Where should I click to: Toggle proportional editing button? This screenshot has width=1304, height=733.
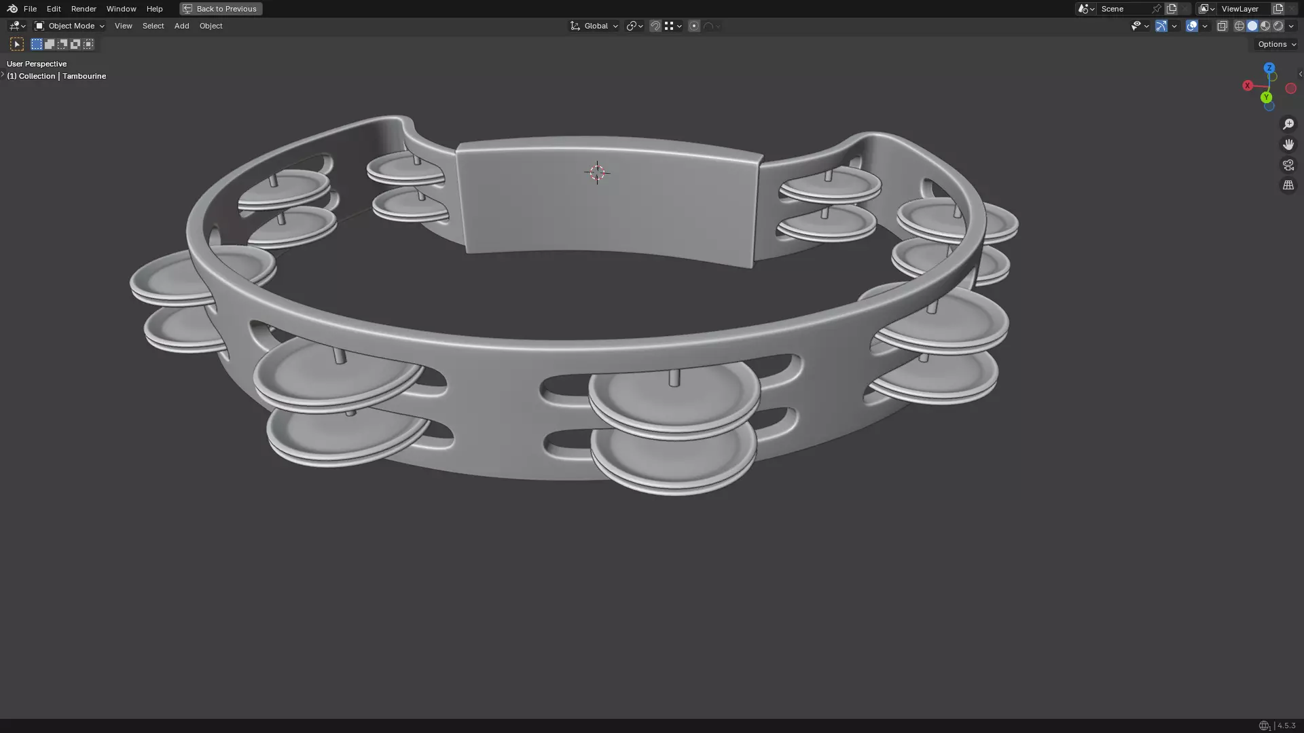click(x=693, y=26)
